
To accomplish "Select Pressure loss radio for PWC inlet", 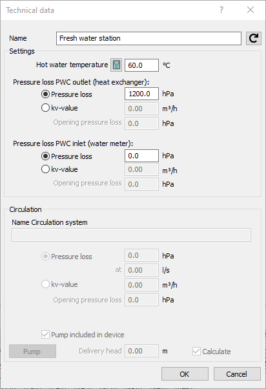I will [45, 156].
